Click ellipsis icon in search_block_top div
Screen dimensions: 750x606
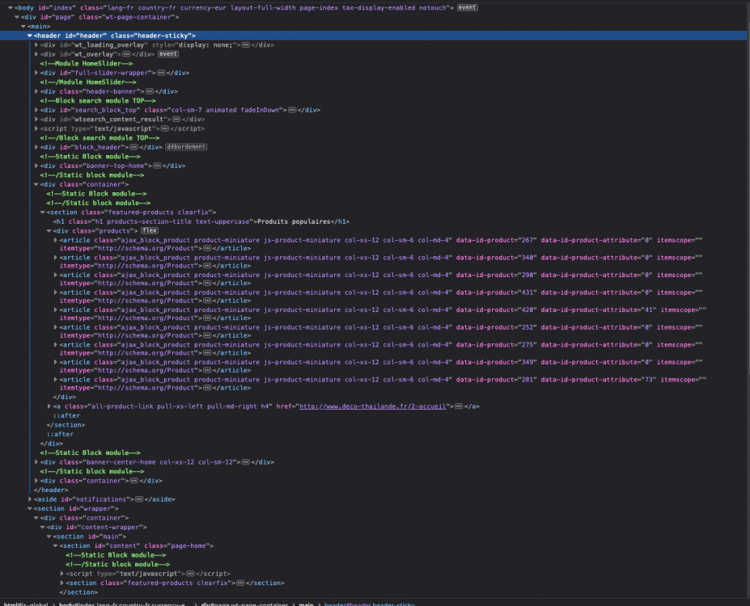coord(292,110)
